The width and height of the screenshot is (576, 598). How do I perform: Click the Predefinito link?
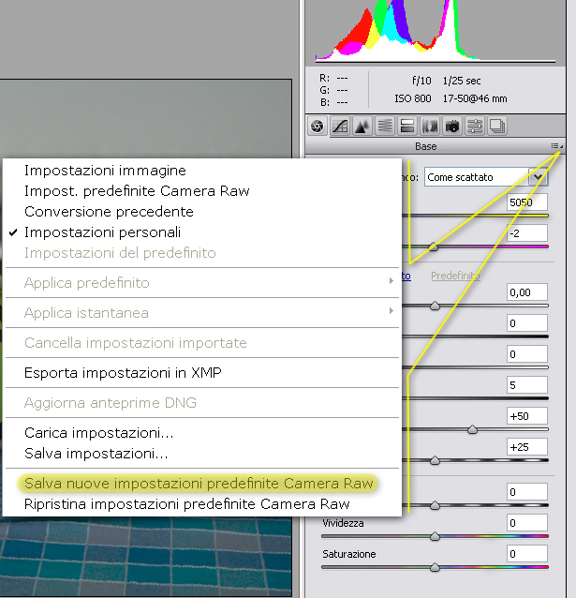(455, 276)
